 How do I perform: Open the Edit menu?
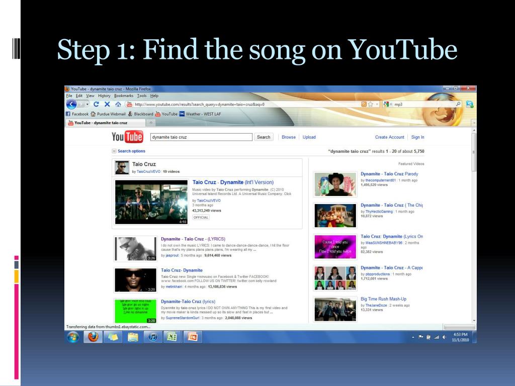[79, 96]
